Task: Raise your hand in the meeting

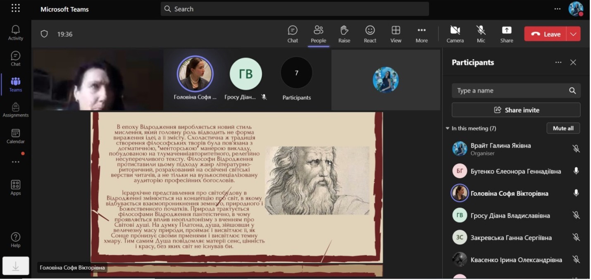Action: coord(344,34)
